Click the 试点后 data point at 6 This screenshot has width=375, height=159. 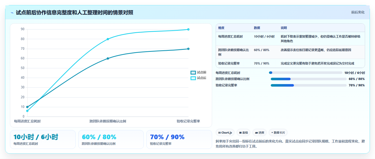pos(27,111)
